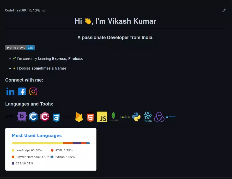232x179 pixels.
Task: Click the Most Used Languages title
Action: 37,135
